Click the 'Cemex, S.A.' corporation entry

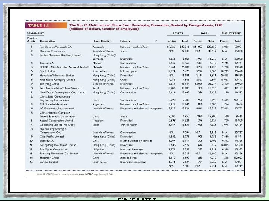tap(47, 63)
